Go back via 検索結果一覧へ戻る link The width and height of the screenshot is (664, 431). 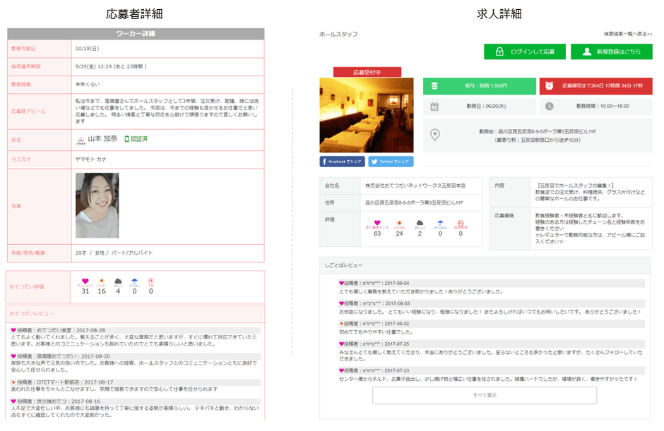627,34
